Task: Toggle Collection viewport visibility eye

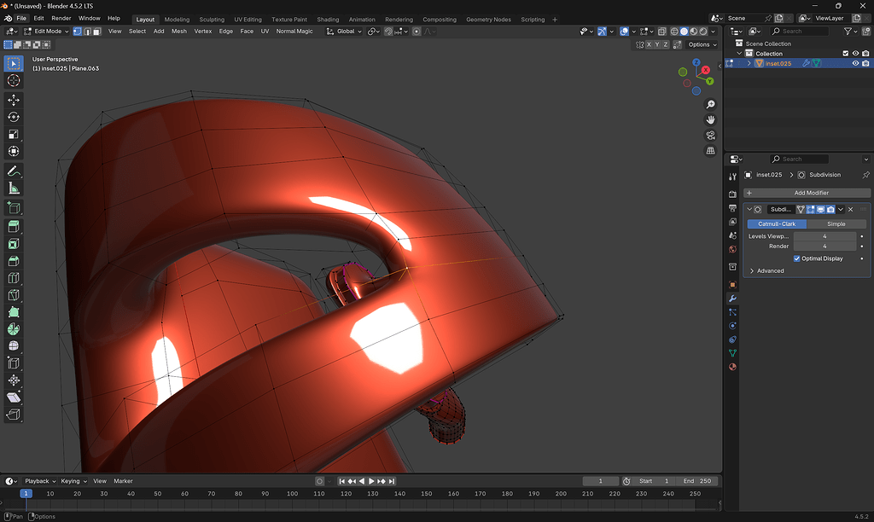Action: [855, 54]
